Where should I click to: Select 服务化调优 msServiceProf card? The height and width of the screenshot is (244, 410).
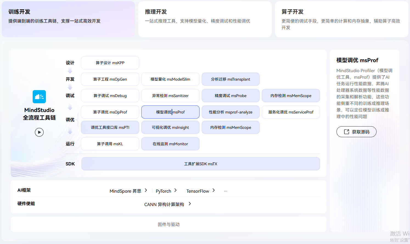(291, 112)
